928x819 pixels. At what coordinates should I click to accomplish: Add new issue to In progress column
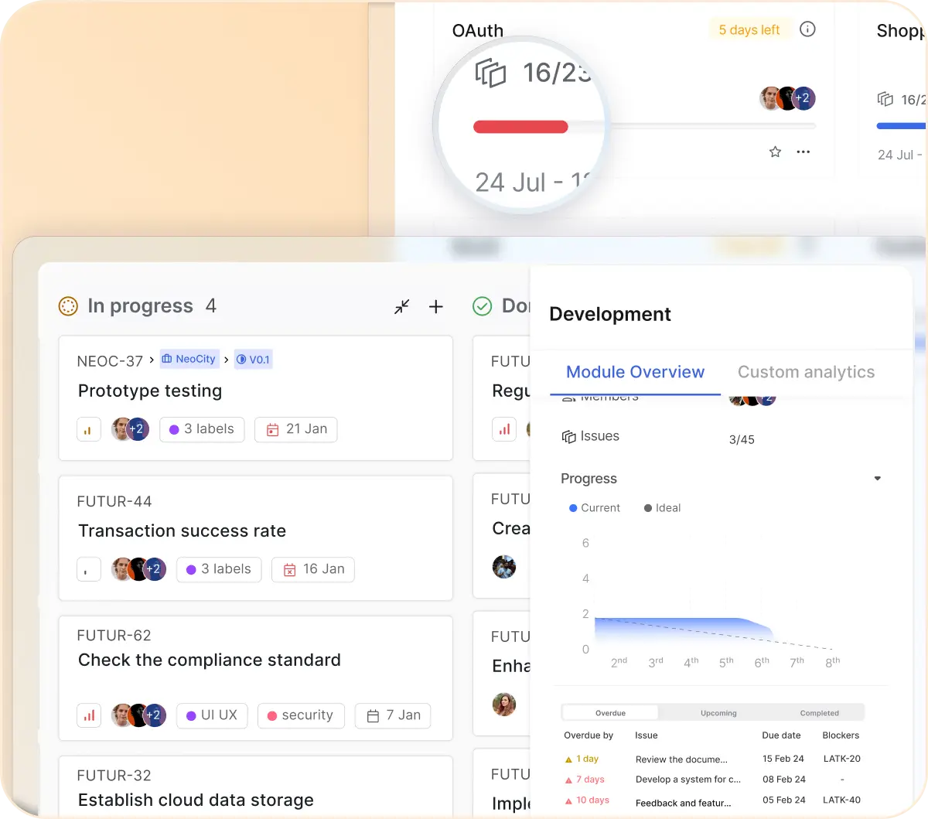(436, 307)
